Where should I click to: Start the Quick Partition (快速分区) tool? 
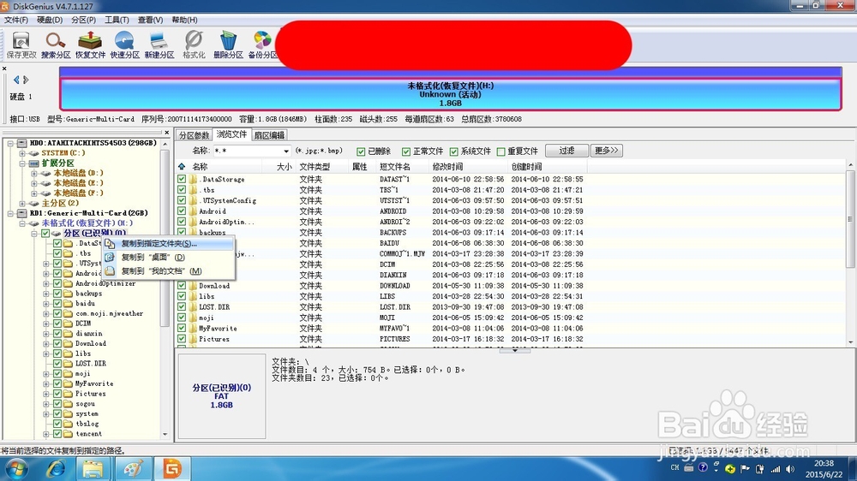pyautogui.click(x=124, y=45)
